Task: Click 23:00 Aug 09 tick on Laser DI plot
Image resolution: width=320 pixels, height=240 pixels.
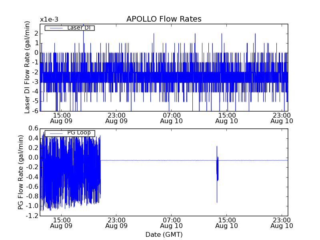Action: (x=116, y=118)
